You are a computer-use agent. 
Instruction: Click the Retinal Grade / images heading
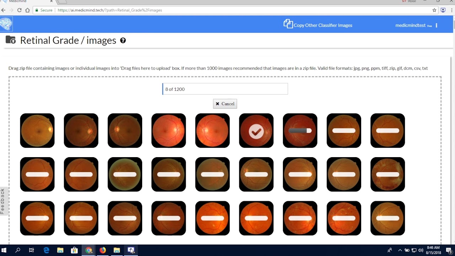[x=68, y=41]
